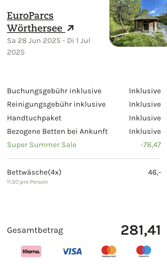Image resolution: width=167 pixels, height=264 pixels.
Task: Click the booking dates Sa 28 Jun 2025
Action: click(x=34, y=41)
